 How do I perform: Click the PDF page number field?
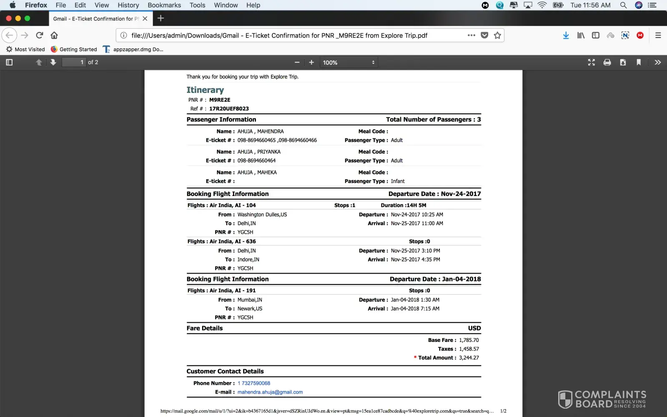[74, 63]
